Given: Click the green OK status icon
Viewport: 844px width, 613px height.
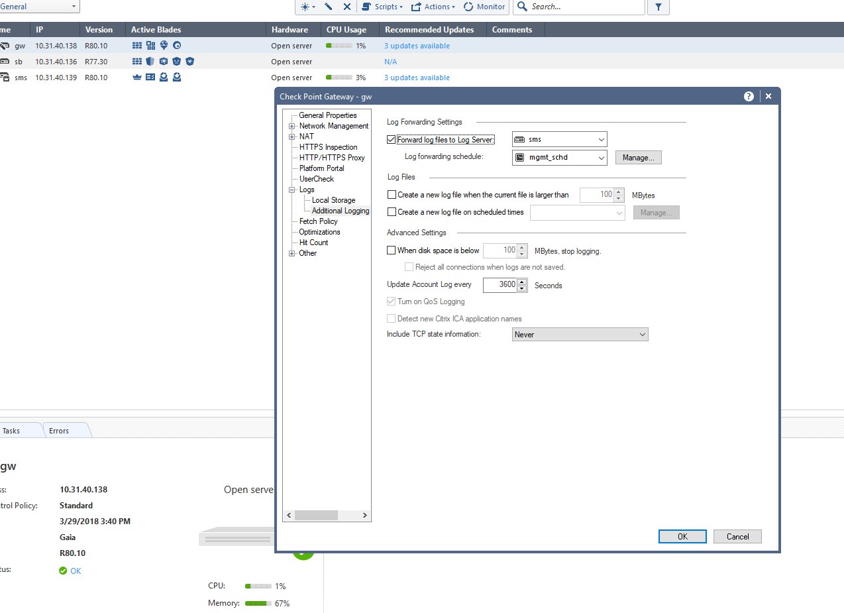Looking at the screenshot, I should click(x=63, y=571).
